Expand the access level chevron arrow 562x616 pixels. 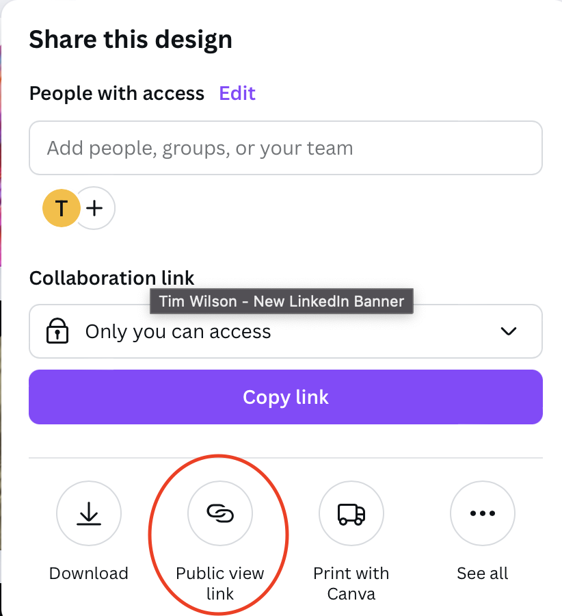(x=509, y=331)
